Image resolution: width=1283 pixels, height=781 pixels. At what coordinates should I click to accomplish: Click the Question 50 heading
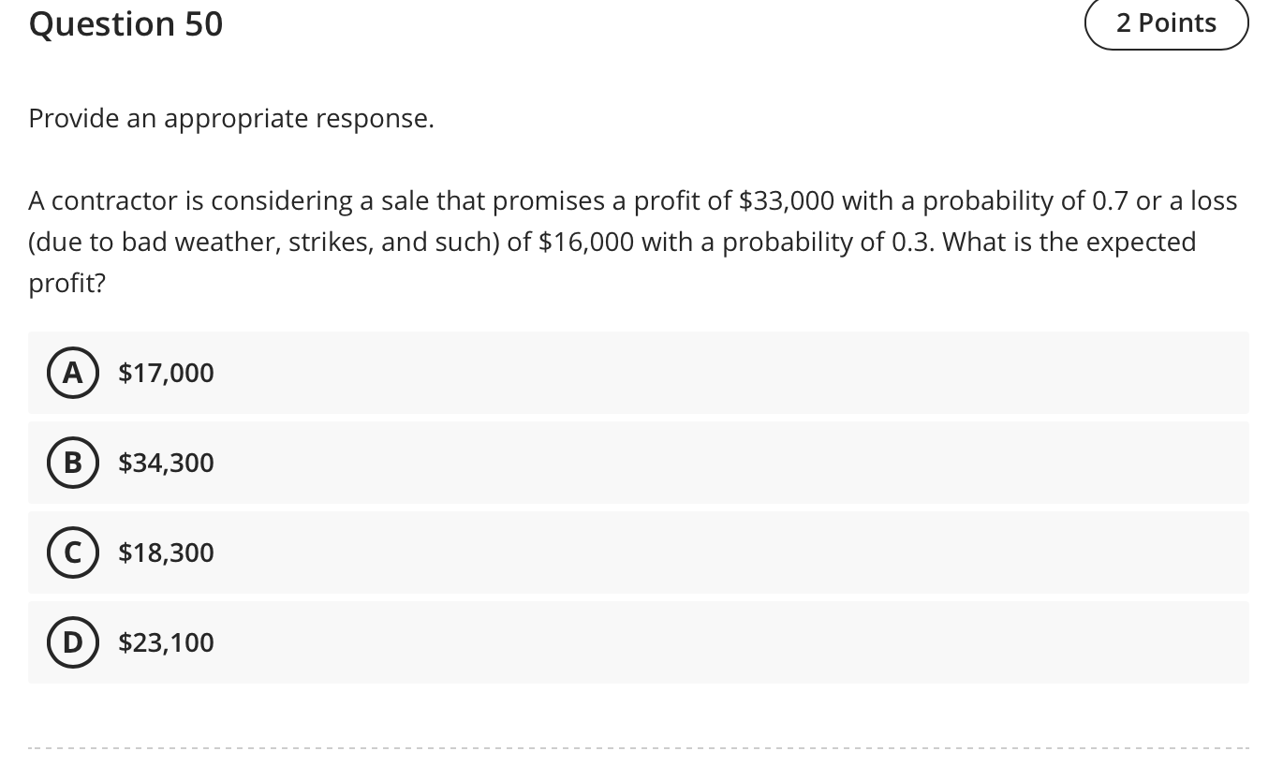tap(126, 24)
